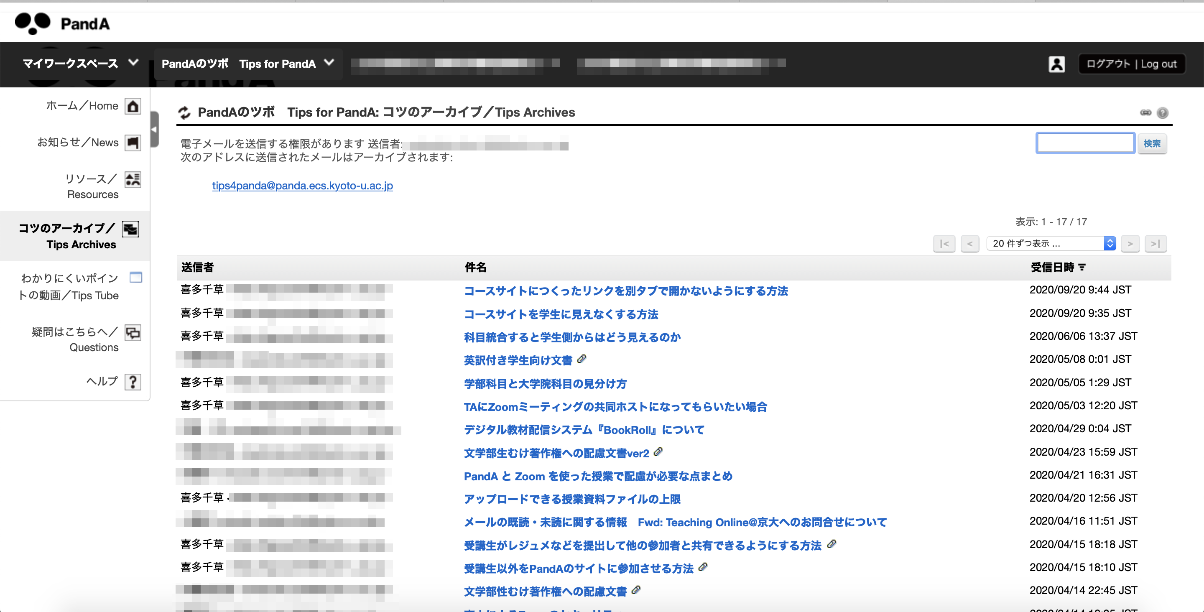The height and width of the screenshot is (612, 1204).
Task: Open the わかりにくいポイントの動画／Tips Tube menu item
Action: (x=69, y=287)
